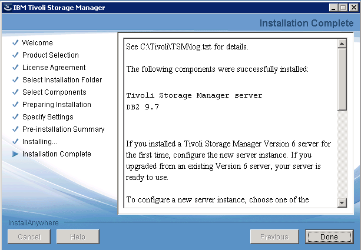The height and width of the screenshot is (250, 361).
Task: Click the arrow icon beside Installation Complete
Action: click(x=15, y=154)
